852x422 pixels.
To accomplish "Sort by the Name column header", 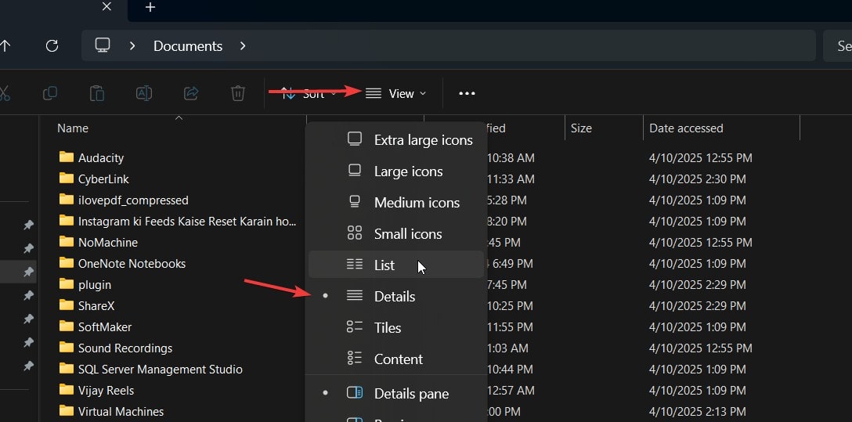I will [x=73, y=128].
